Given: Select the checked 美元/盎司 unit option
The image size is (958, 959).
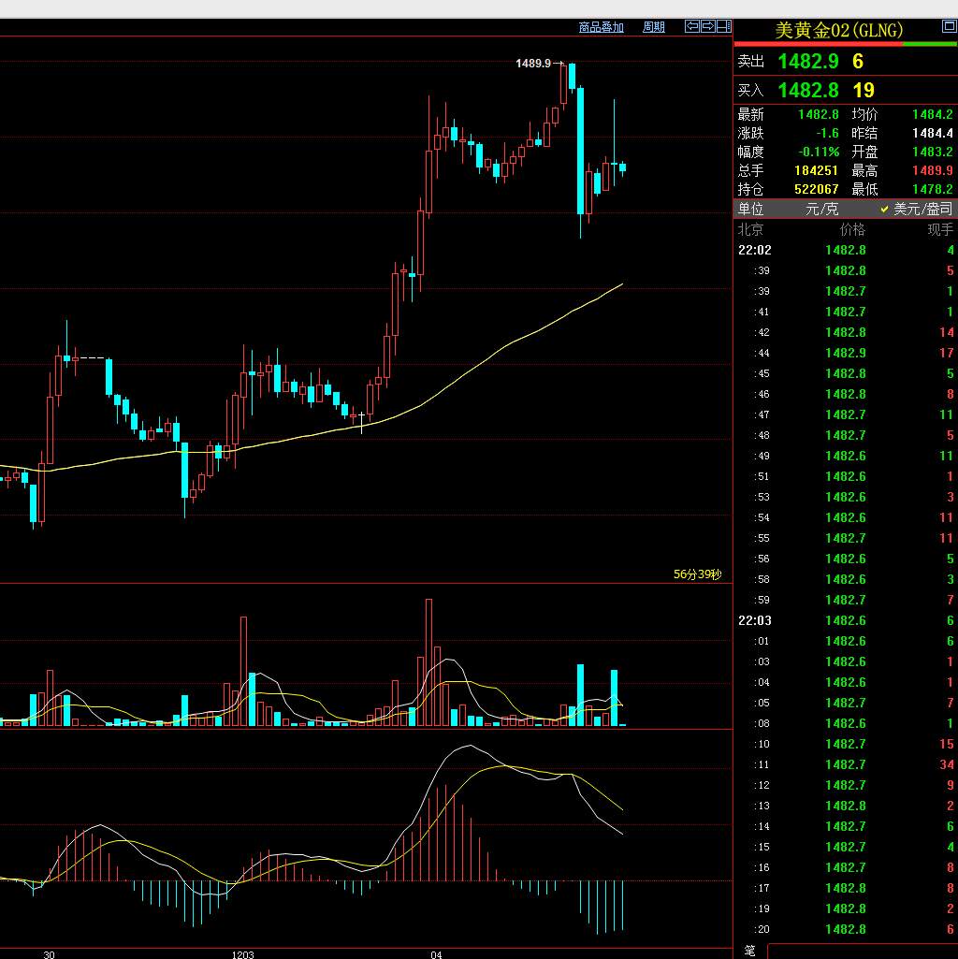Looking at the screenshot, I should point(917,210).
